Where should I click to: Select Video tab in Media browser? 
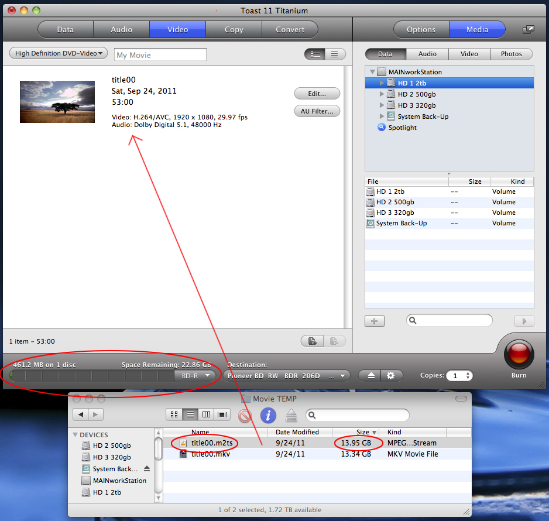[x=469, y=54]
